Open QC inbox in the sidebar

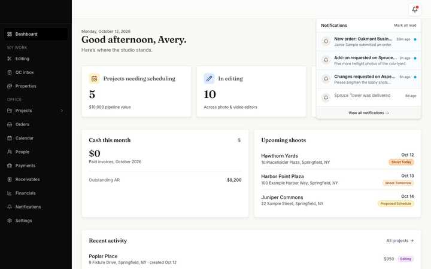pos(36,72)
